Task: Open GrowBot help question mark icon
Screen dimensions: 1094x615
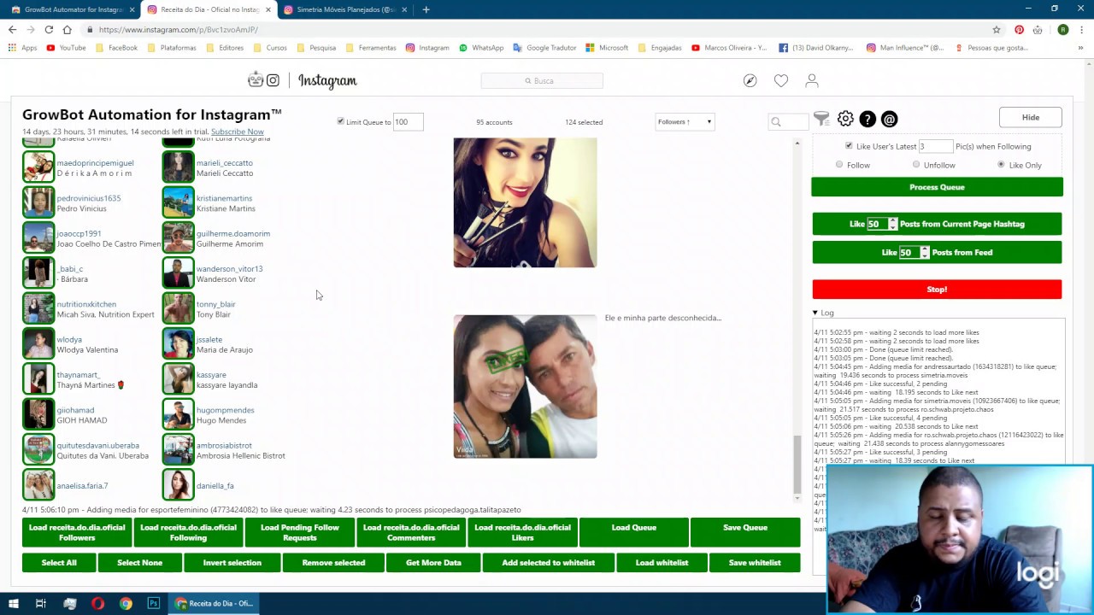Action: pyautogui.click(x=868, y=119)
